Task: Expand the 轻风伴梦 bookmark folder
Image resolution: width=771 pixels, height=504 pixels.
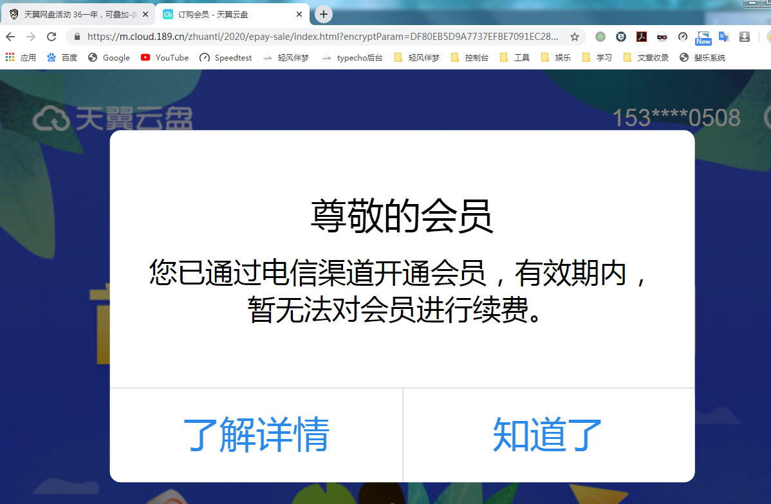Action: (417, 57)
